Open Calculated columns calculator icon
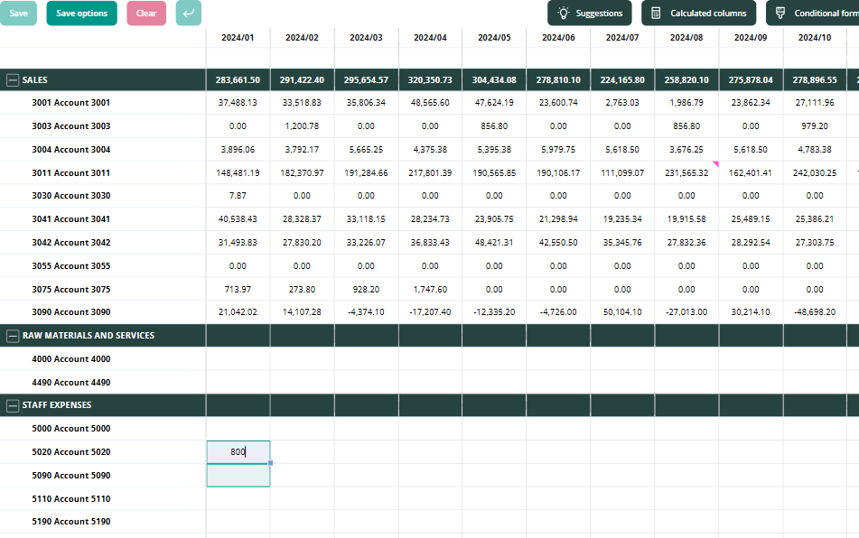This screenshot has width=859, height=538. click(698, 14)
